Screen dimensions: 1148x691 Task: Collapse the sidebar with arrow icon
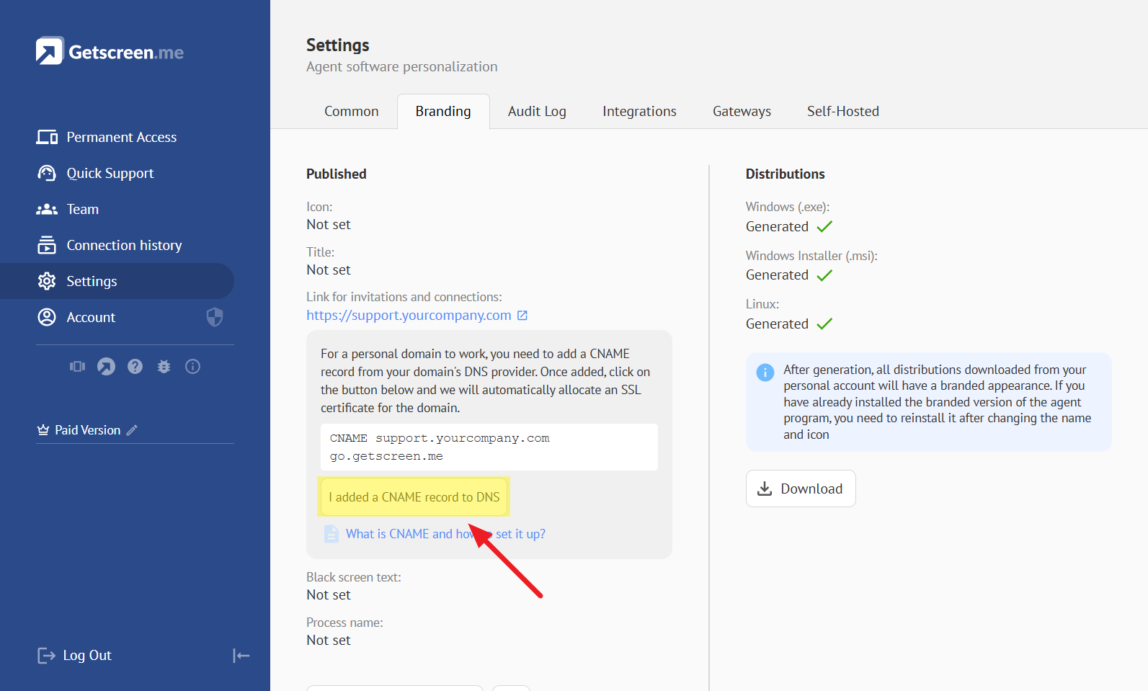(x=241, y=656)
